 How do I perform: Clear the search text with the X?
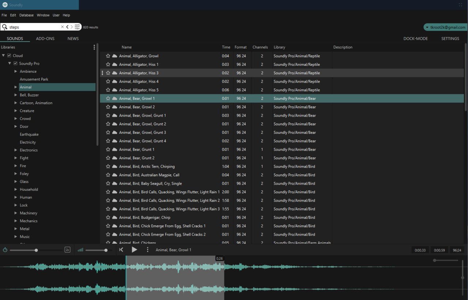coord(62,27)
